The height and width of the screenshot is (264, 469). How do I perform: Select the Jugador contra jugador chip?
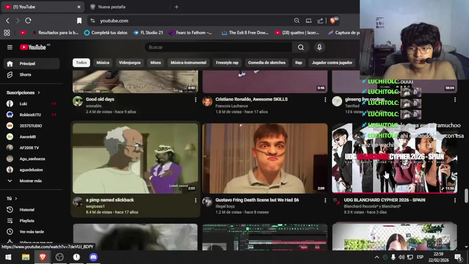click(332, 63)
